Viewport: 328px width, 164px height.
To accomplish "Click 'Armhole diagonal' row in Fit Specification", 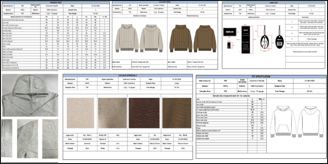I will 231,123.
